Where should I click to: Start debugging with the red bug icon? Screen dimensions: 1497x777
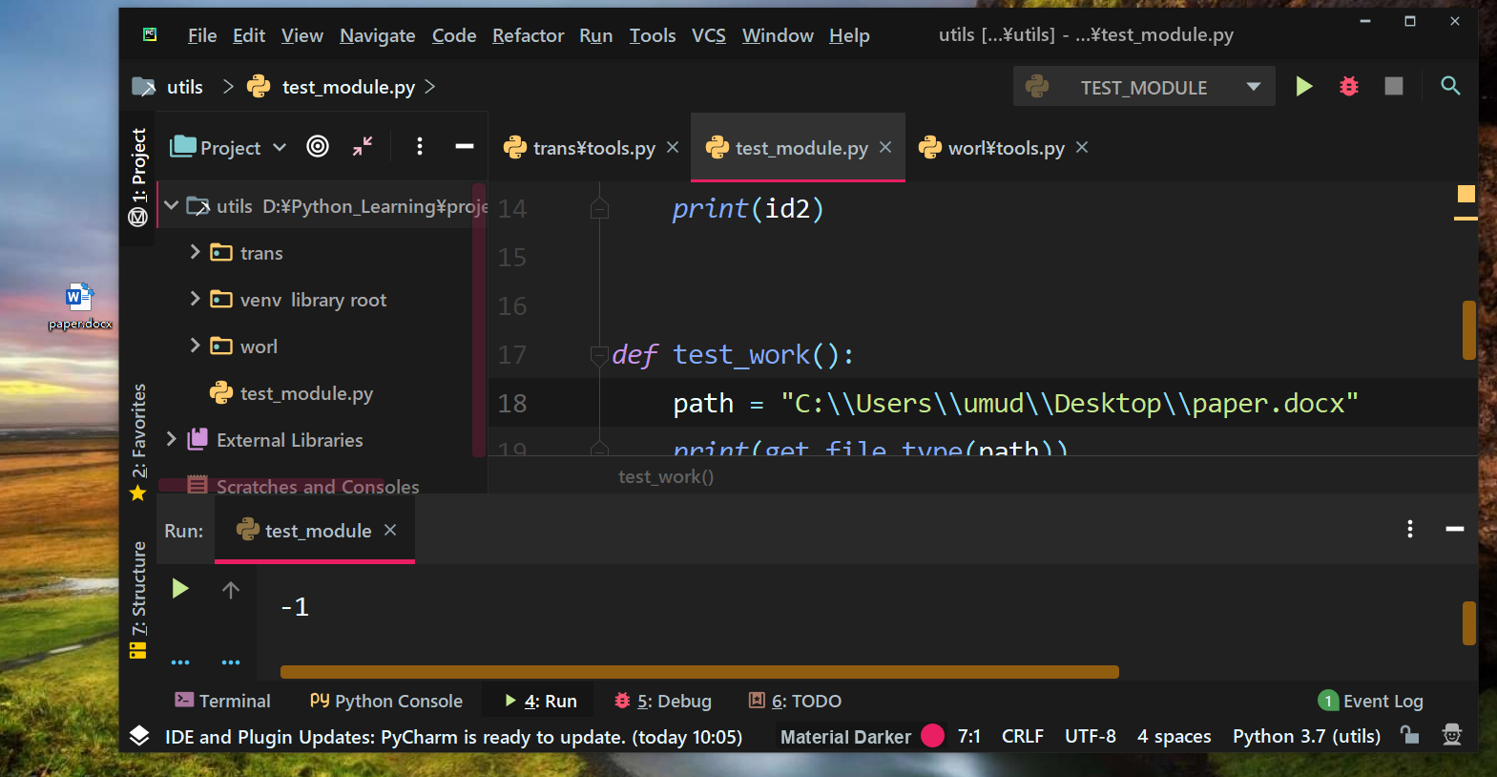click(1348, 87)
